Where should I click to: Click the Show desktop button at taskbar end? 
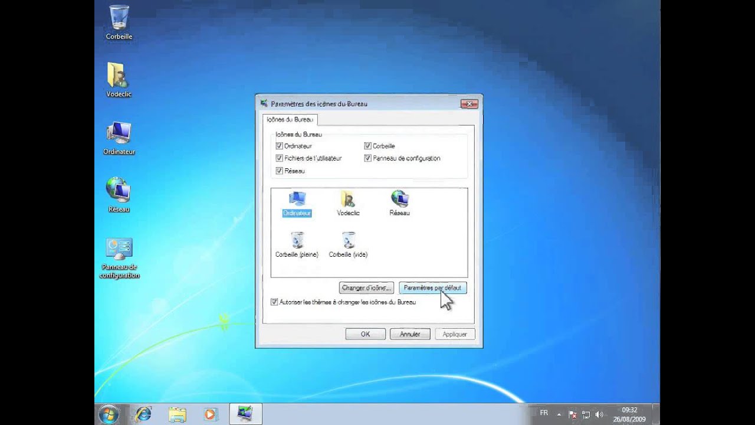(656, 414)
